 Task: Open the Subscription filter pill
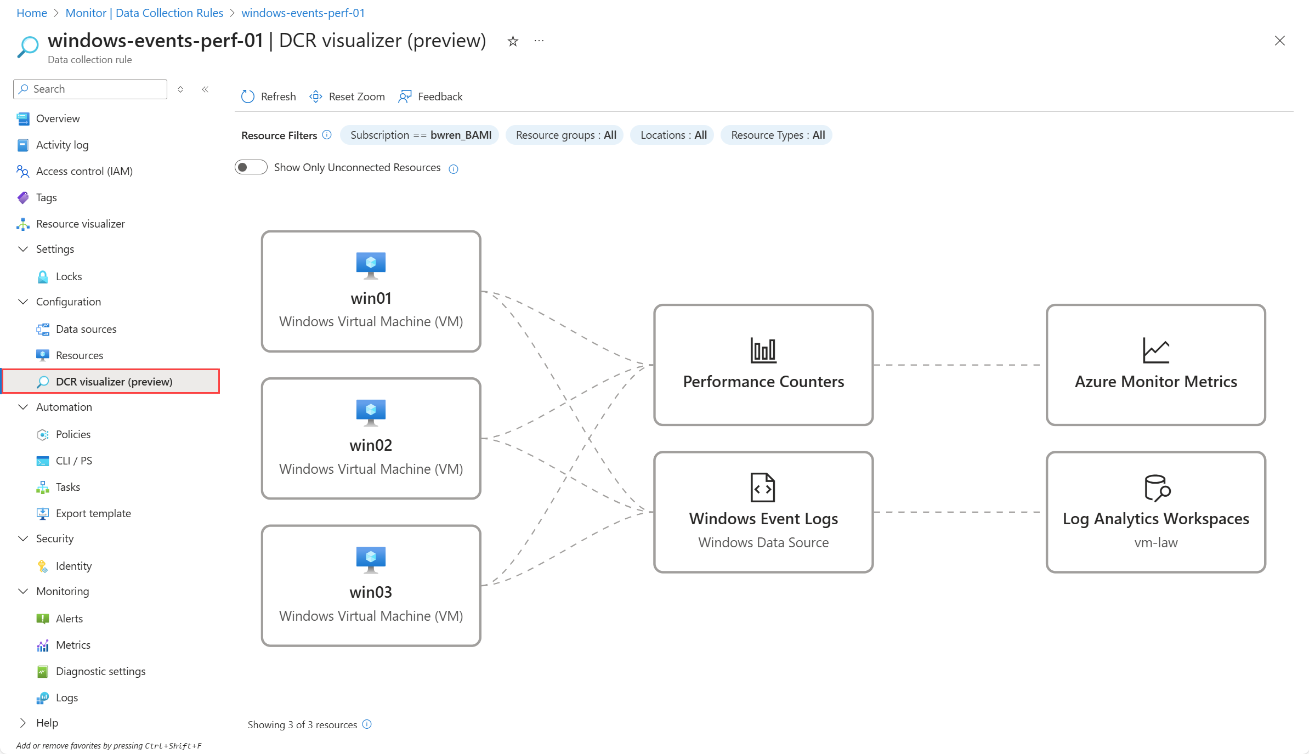420,135
